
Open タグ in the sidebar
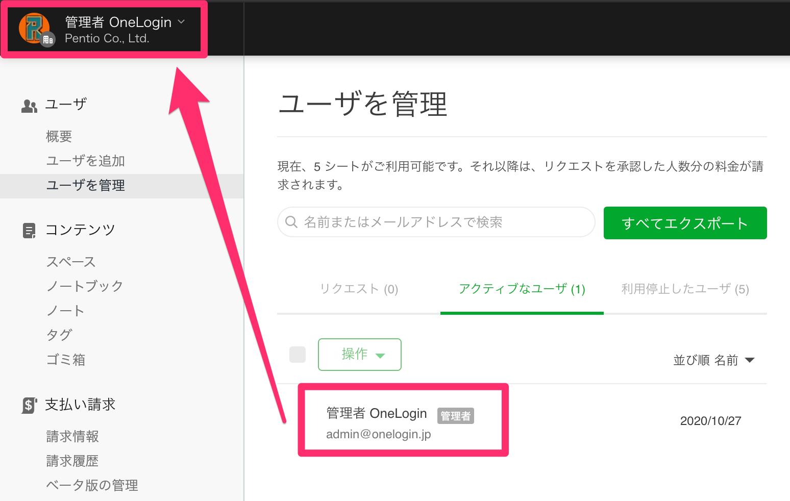click(59, 335)
